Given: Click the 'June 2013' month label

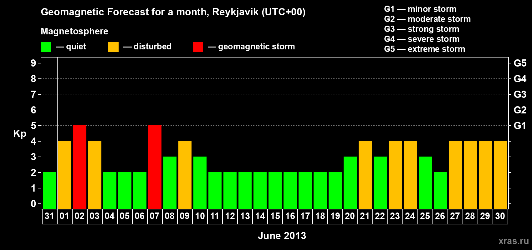Looking at the screenshot, I should coord(282,236).
